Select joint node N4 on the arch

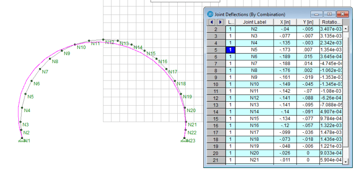[x=22, y=108]
